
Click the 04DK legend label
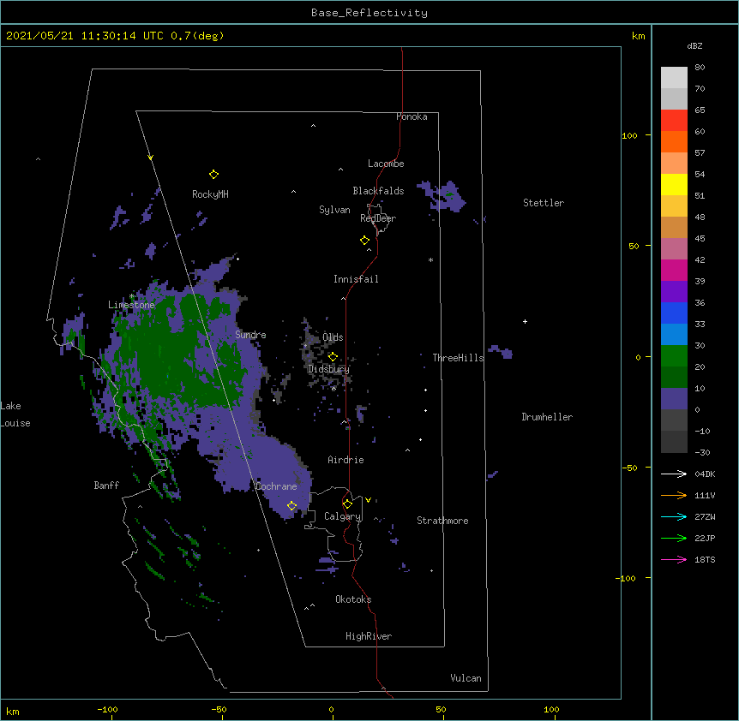coord(705,474)
